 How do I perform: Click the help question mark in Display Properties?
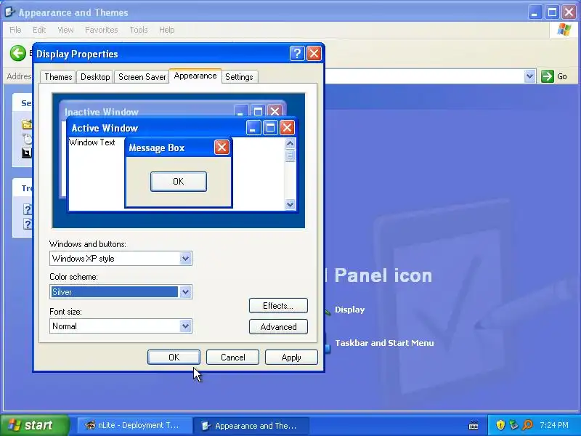coord(297,54)
